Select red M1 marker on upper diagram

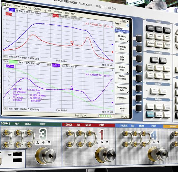click(x=72, y=43)
